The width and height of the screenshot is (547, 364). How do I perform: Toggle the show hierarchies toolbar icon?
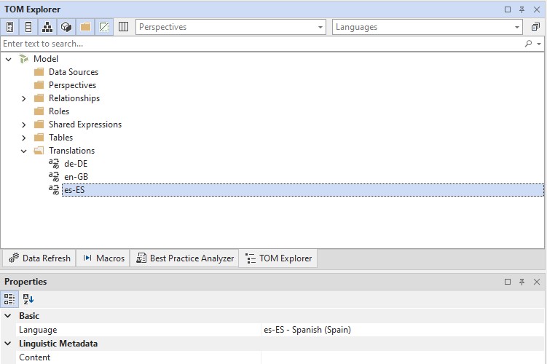pos(47,27)
